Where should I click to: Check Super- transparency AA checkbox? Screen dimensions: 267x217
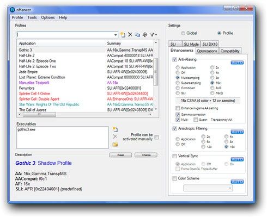click(x=196, y=120)
